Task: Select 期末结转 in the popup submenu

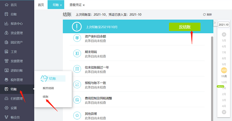Action: click(48, 88)
